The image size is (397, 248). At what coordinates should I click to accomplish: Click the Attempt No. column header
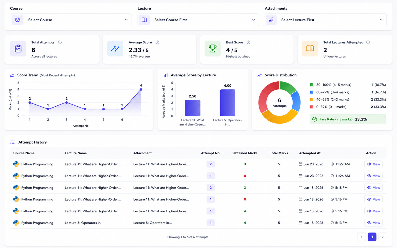coord(211,153)
